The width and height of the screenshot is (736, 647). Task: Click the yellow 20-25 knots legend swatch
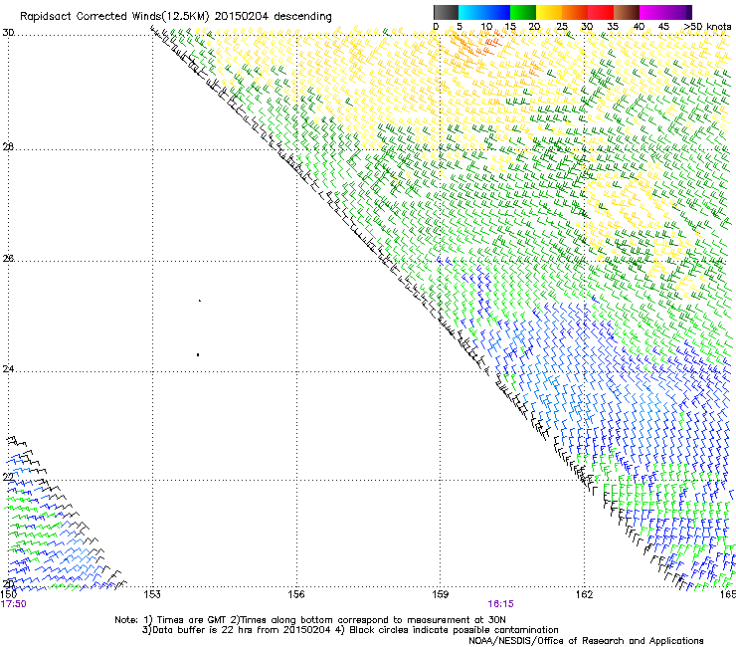pos(549,12)
